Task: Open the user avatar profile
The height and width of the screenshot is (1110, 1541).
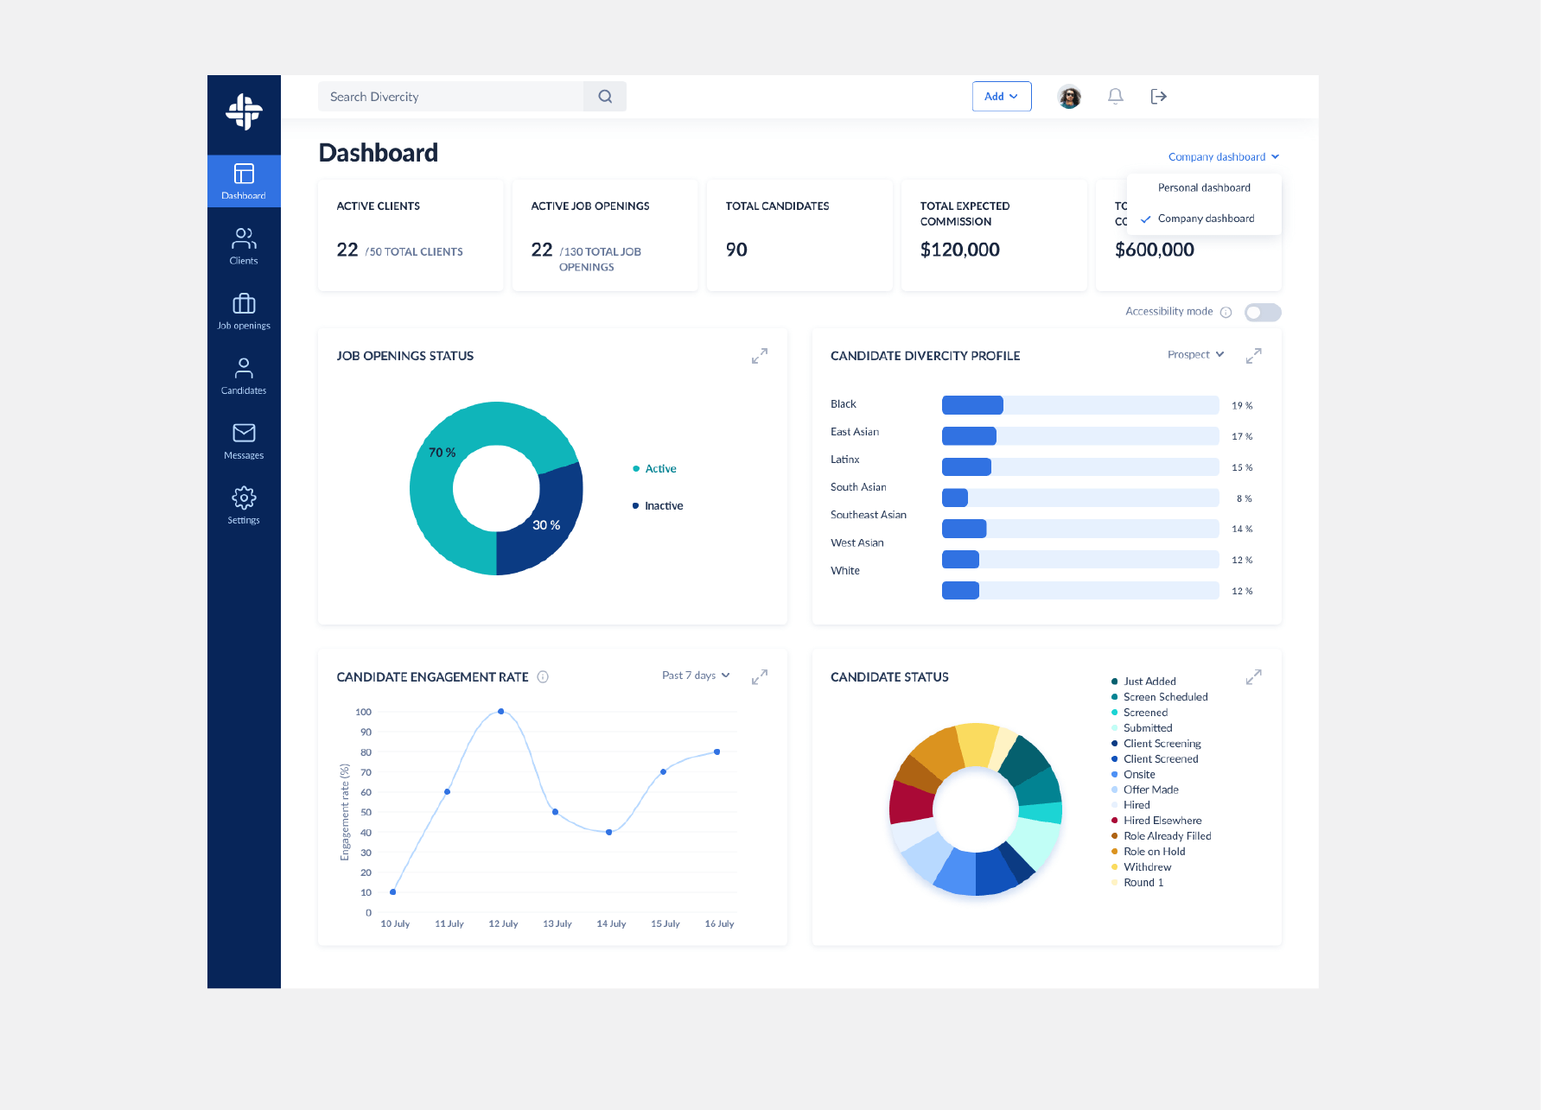Action: click(x=1070, y=97)
